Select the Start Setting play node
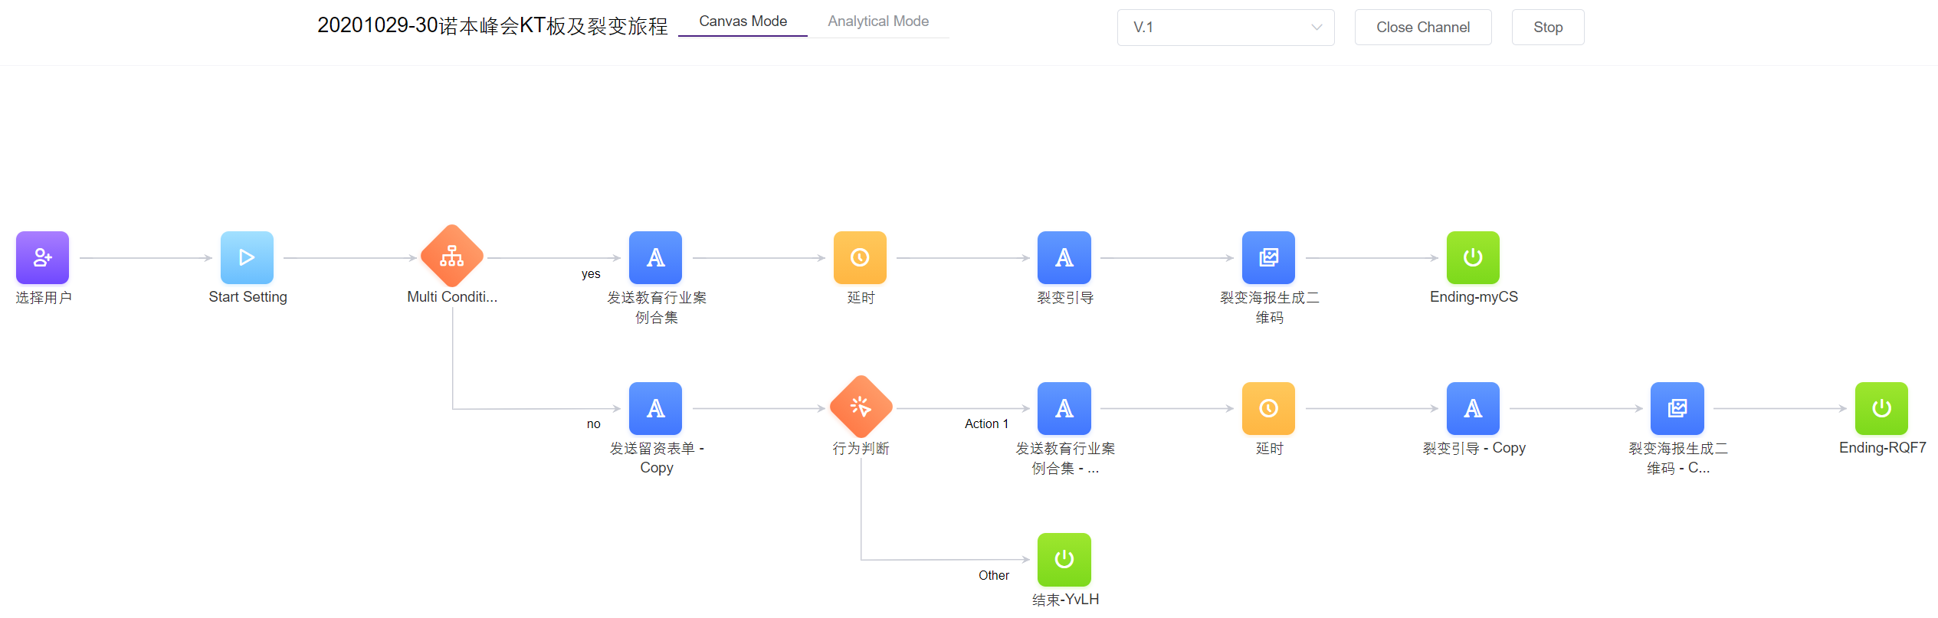 pyautogui.click(x=247, y=257)
